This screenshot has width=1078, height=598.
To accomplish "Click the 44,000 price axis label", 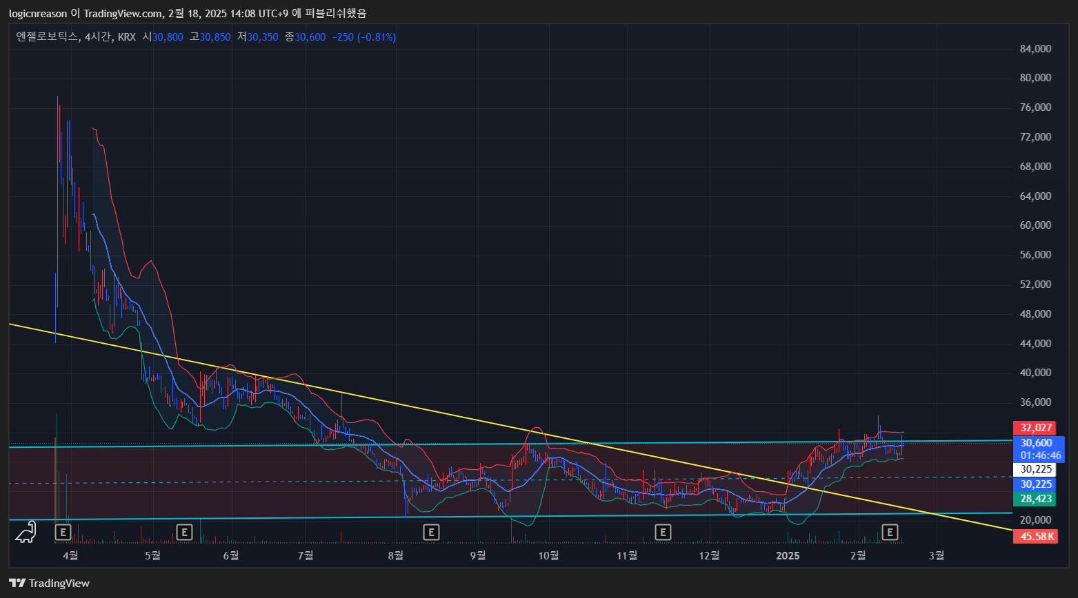I will 1035,344.
